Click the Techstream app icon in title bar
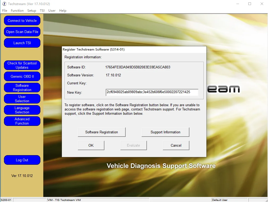This screenshot has height=202, width=268. coord(4,4)
